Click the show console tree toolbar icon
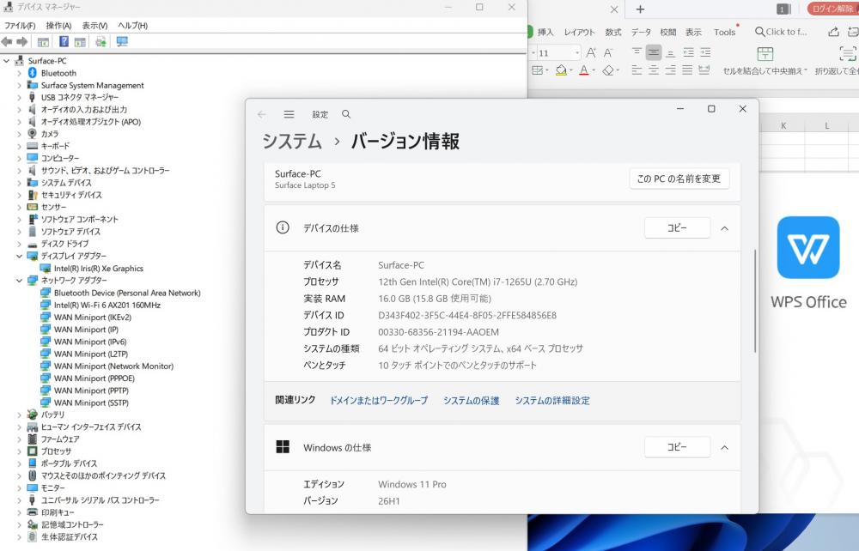Viewport: 859px width, 551px height. (43, 41)
